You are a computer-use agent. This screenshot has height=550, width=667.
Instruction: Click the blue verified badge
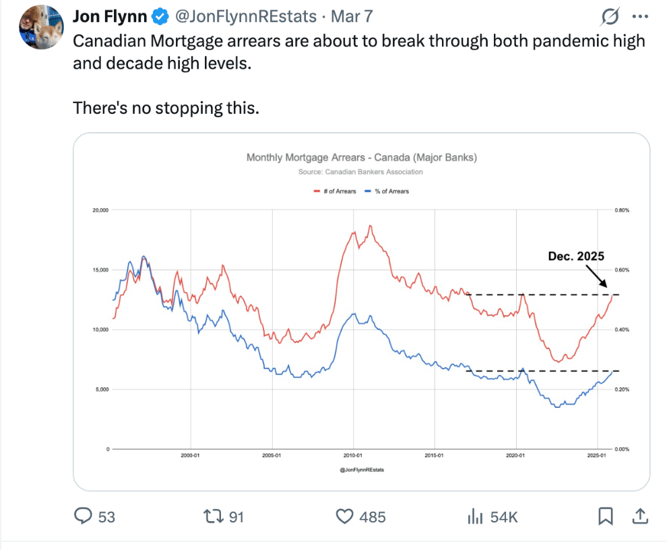tap(160, 16)
